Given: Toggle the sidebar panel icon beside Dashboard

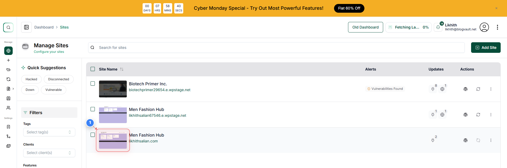Looking at the screenshot, I should pyautogui.click(x=26, y=27).
